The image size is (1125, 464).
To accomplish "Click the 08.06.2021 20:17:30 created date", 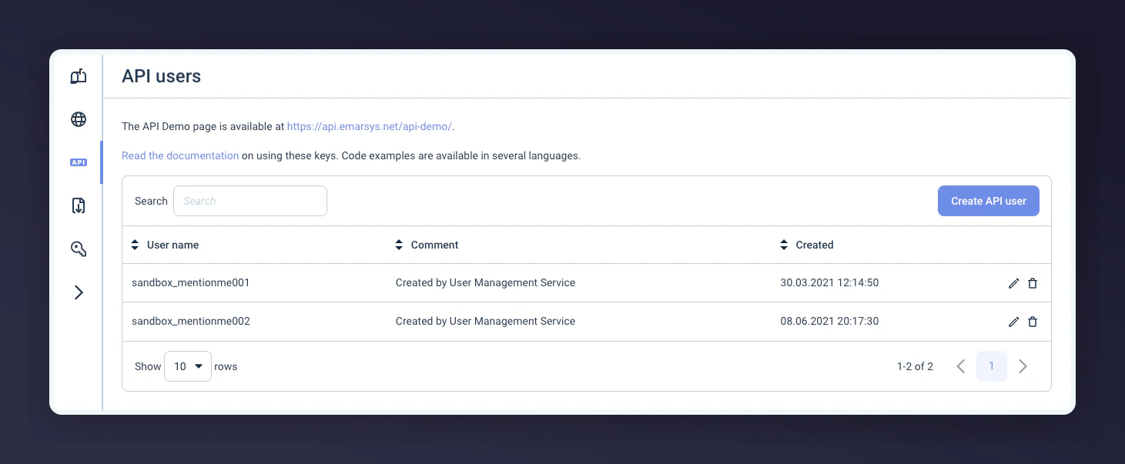I will click(829, 321).
